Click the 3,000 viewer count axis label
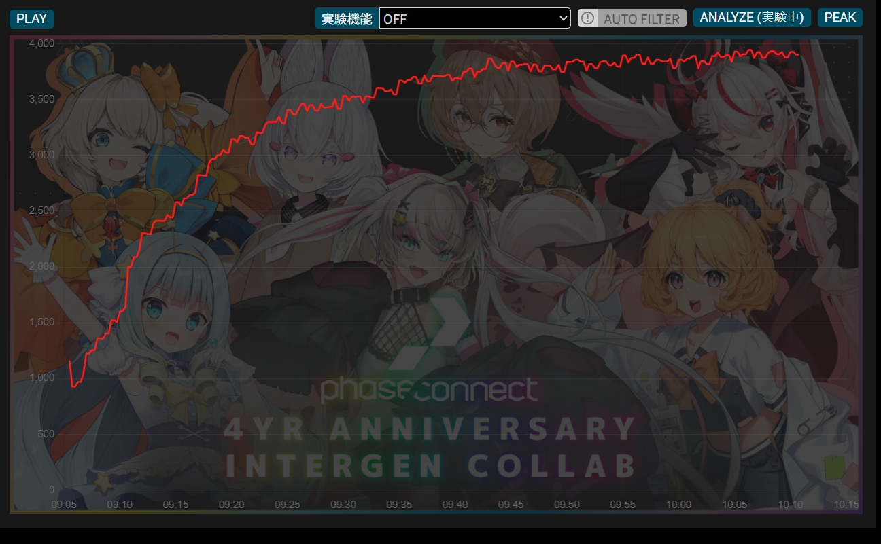881x544 pixels. (x=41, y=155)
